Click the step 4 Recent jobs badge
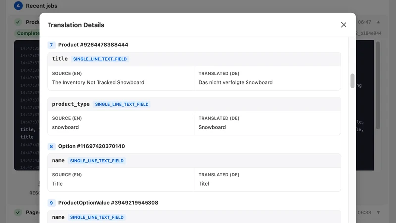Screen dimensions: 396x223 click(18, 6)
